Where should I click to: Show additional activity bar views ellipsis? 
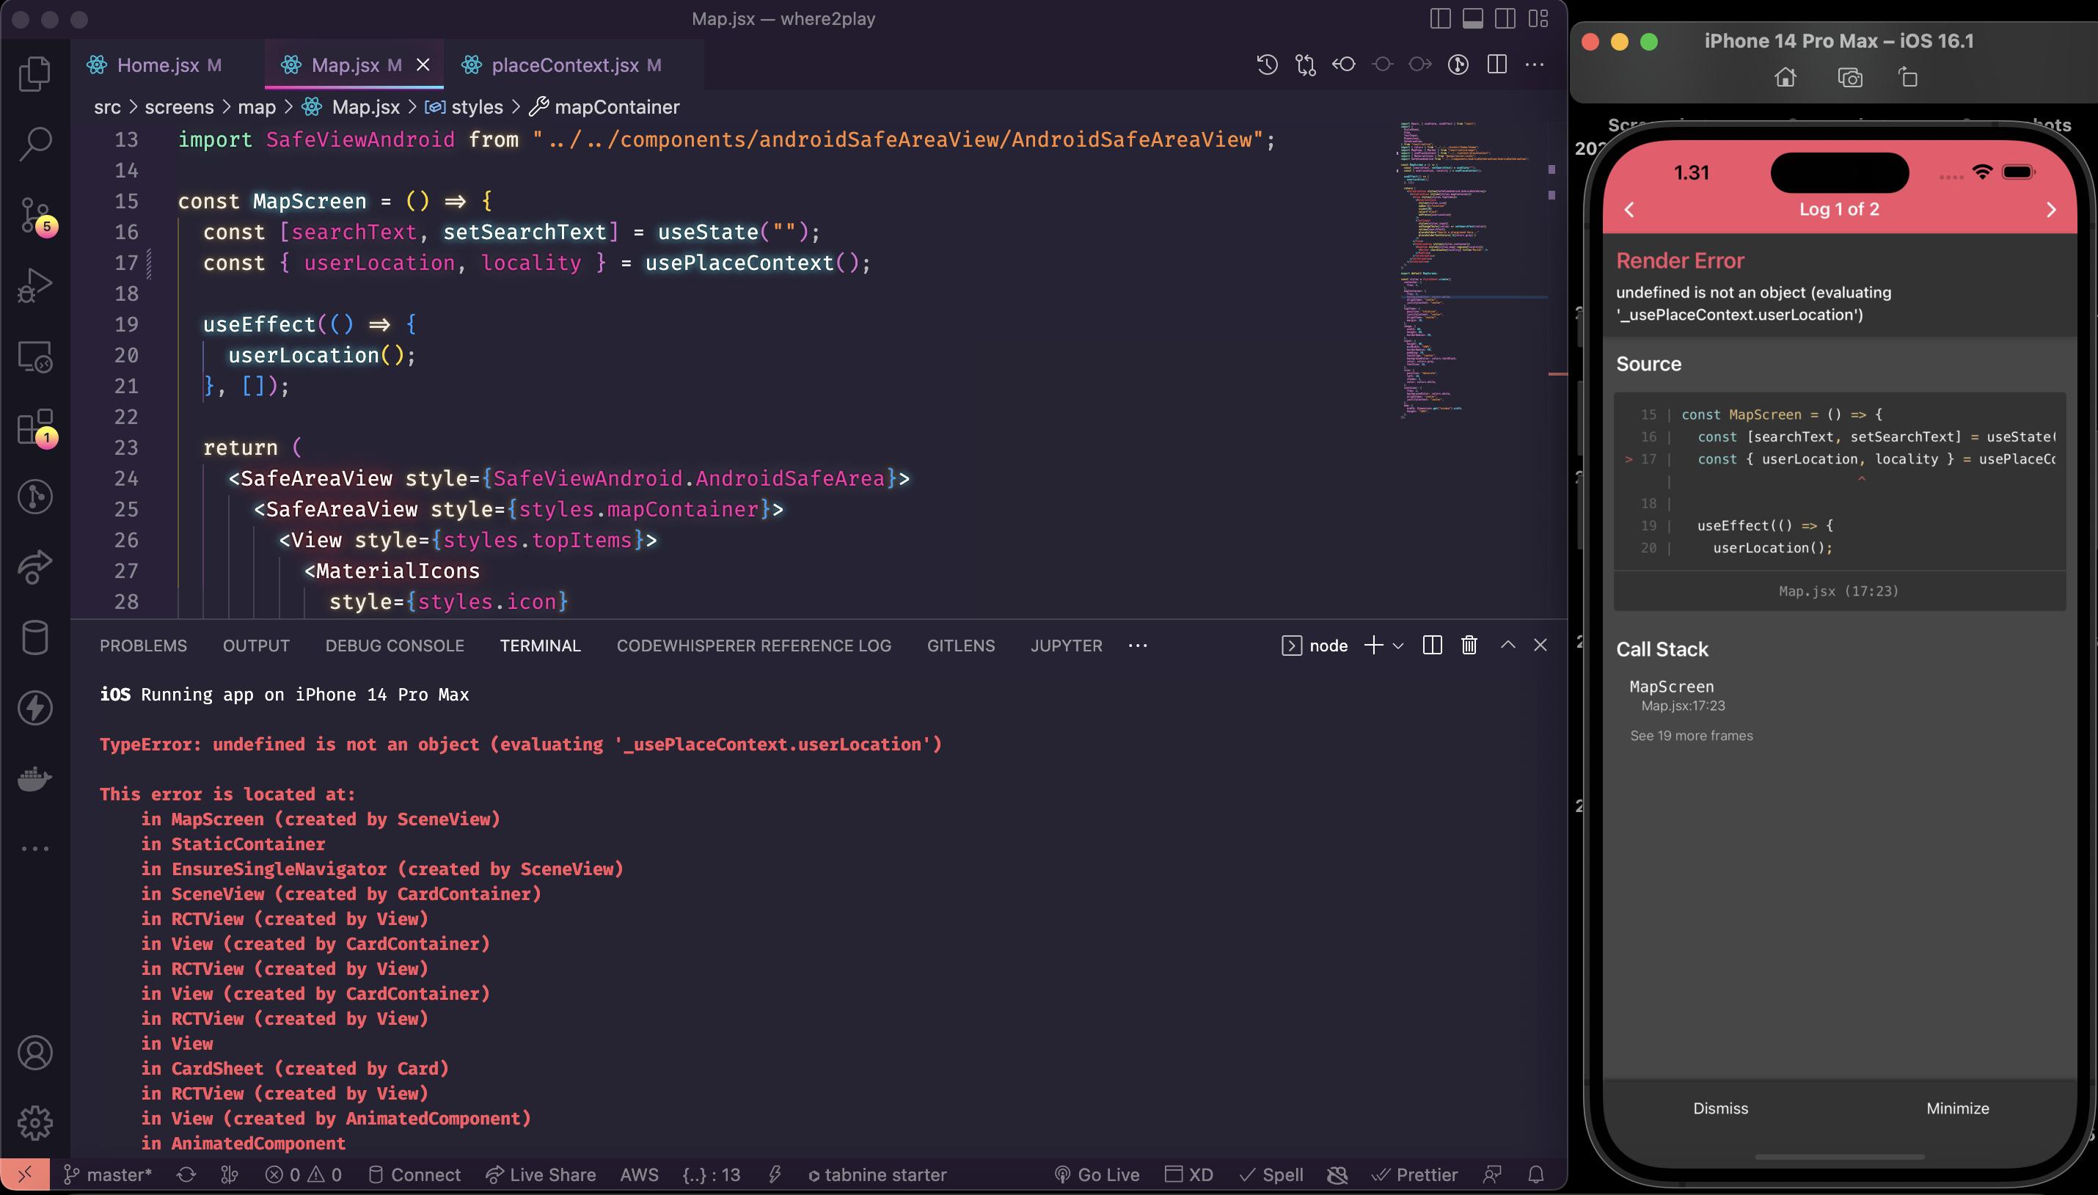(34, 849)
